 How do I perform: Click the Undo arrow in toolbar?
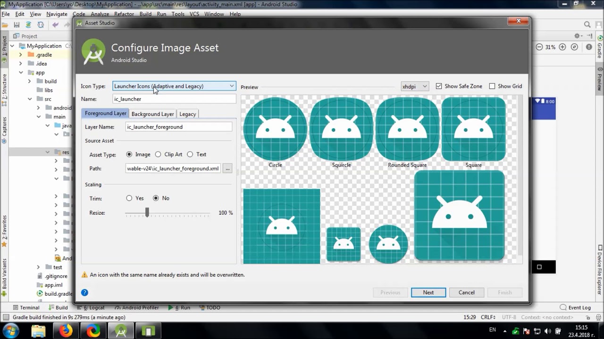pos(56,25)
